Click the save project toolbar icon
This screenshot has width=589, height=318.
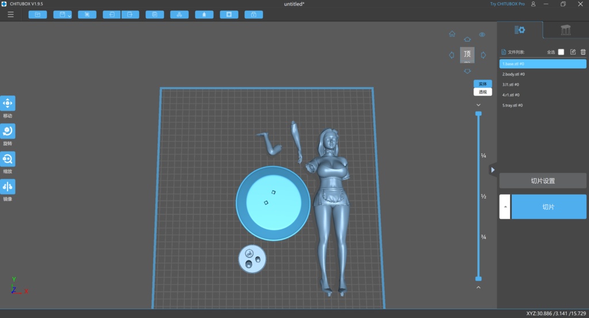[62, 14]
